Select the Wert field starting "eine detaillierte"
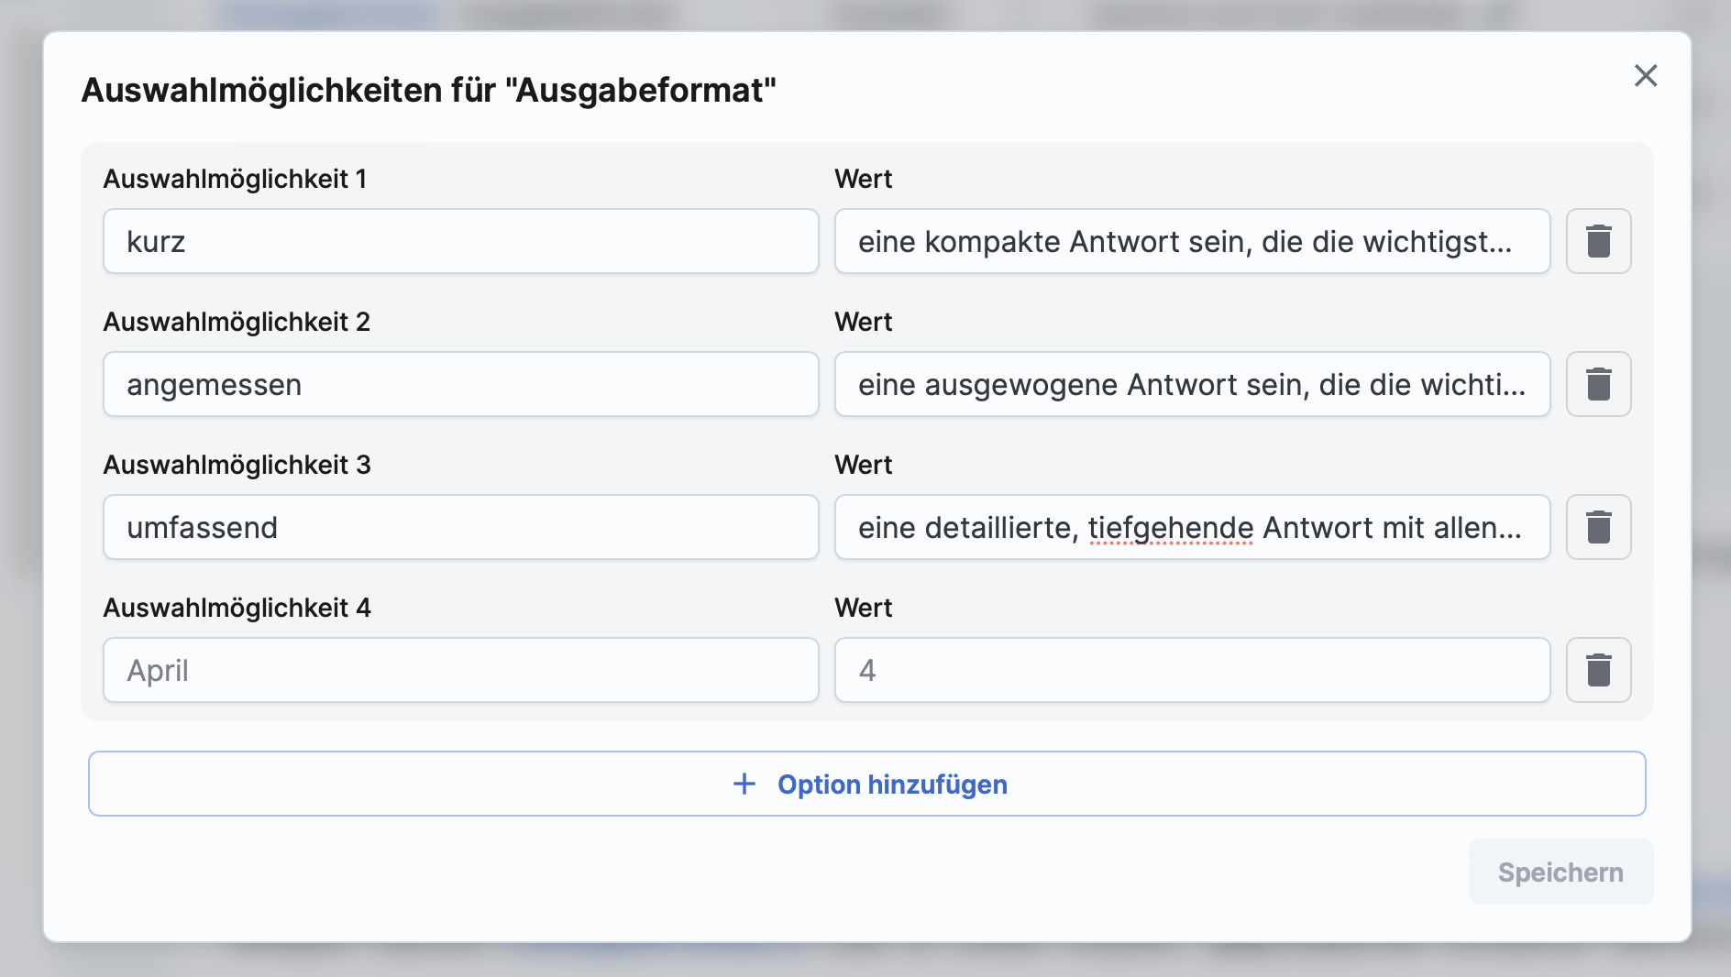The image size is (1731, 977). coord(1191,527)
